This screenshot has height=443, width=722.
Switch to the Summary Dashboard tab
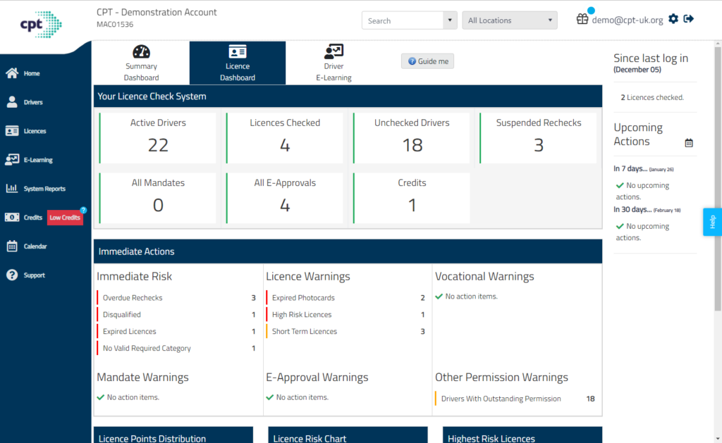pos(141,63)
